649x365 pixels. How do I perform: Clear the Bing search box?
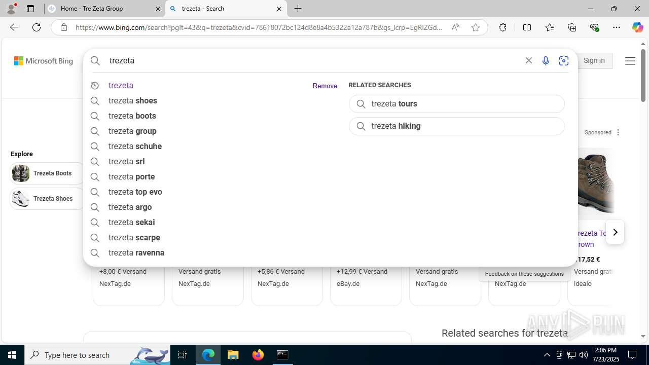coord(528,60)
